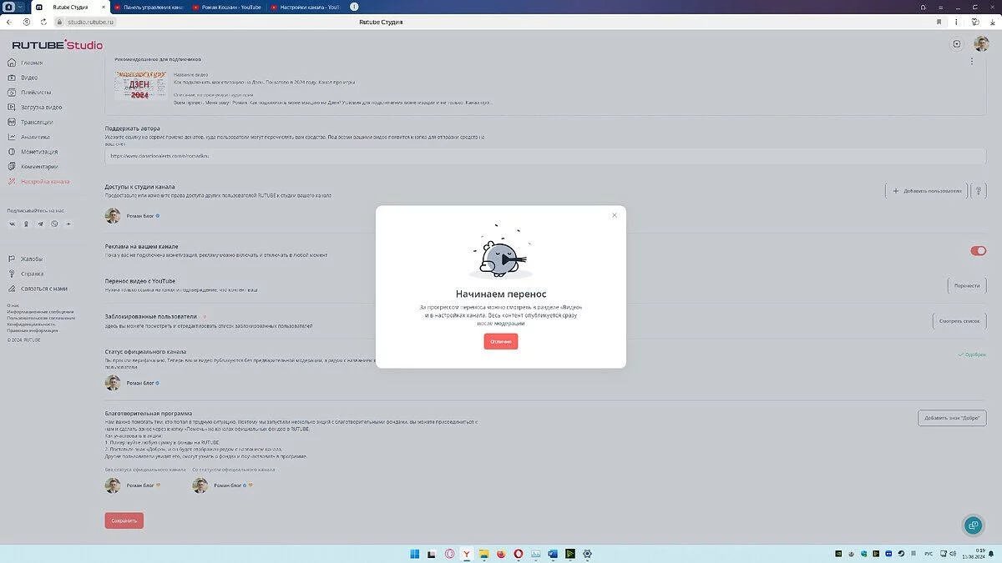Click the browser back arrow
This screenshot has width=1002, height=563.
tap(9, 22)
